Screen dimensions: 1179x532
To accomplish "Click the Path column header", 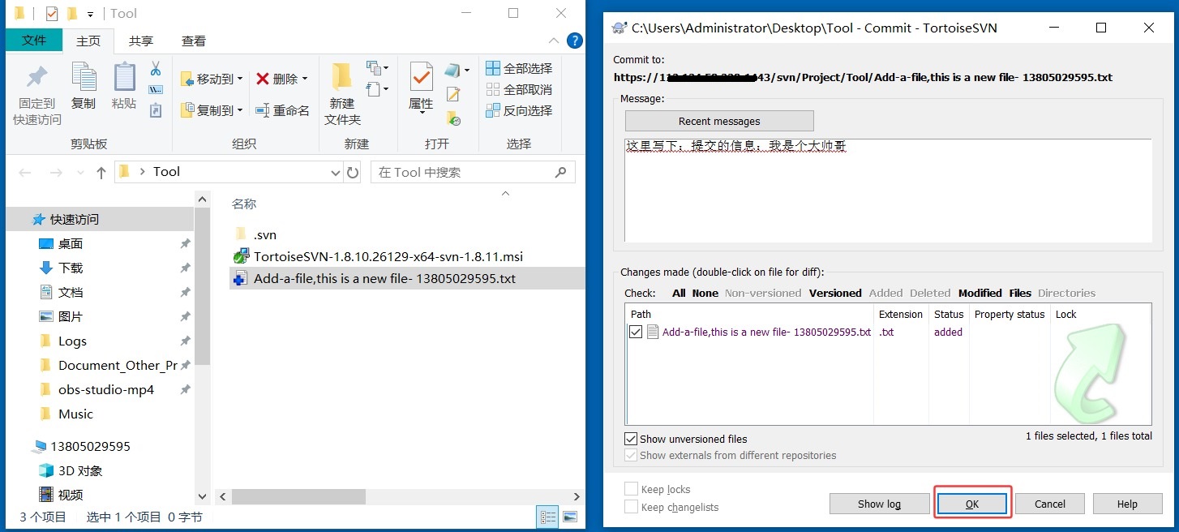I will 751,314.
